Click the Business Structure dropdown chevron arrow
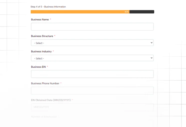Screen dimensions: 186x127 tap(151, 43)
